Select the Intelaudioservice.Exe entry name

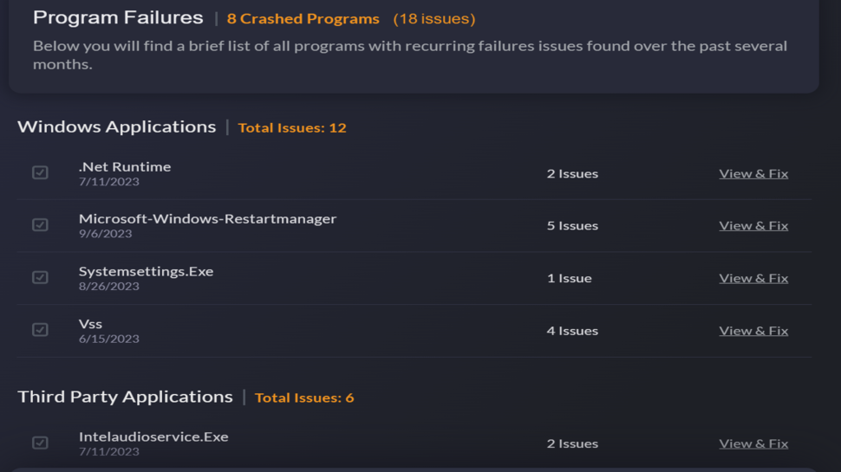pos(153,436)
